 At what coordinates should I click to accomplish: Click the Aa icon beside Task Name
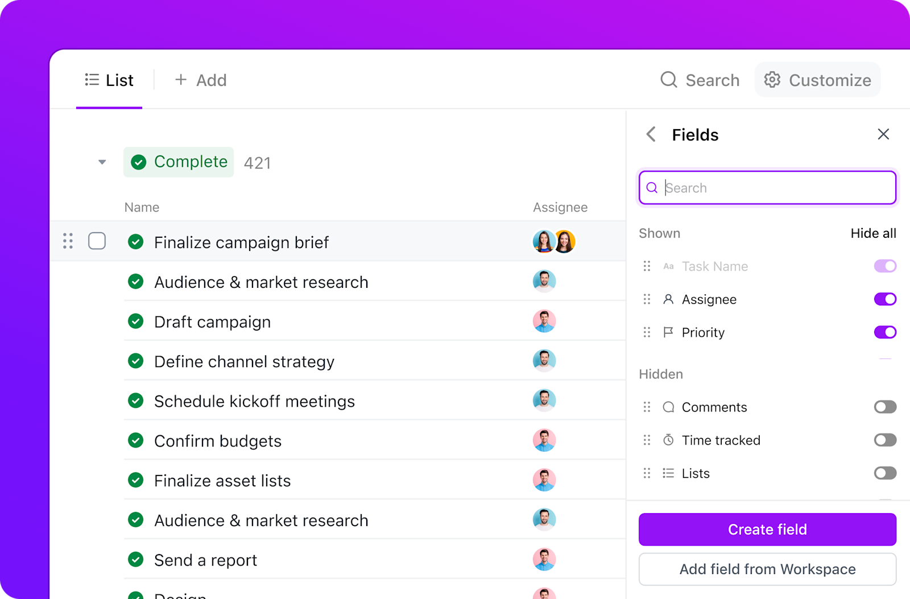pyautogui.click(x=668, y=266)
